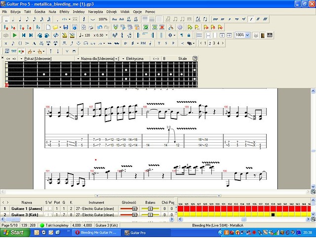The image size is (316, 247).
Task: Apply palm mute PM effect
Action: (x=143, y=43)
